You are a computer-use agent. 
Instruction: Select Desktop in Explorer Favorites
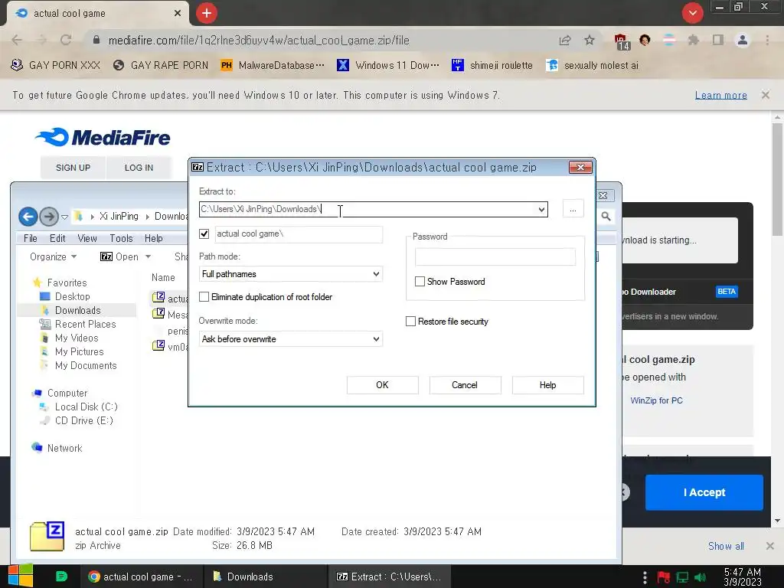(73, 296)
